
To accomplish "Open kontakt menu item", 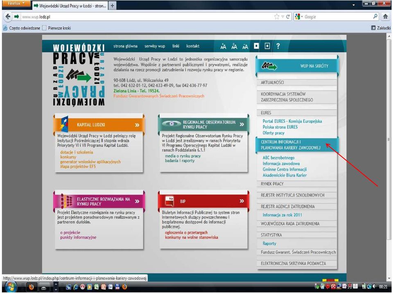I will (x=193, y=46).
